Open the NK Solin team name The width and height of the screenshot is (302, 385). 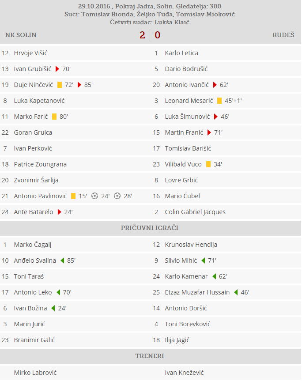(x=21, y=35)
